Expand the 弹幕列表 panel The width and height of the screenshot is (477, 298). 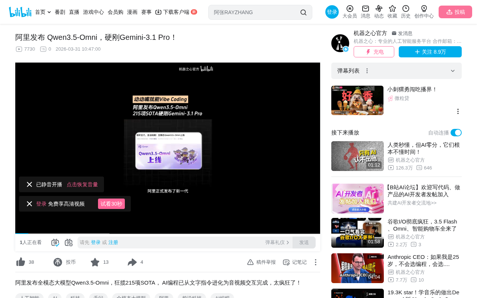(453, 71)
